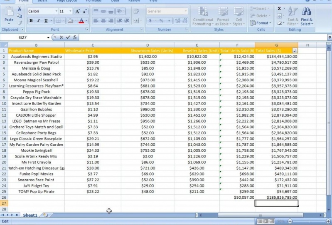Toggle Bold formatting
Viewport: 332px width, 225px height.
coord(31,20)
